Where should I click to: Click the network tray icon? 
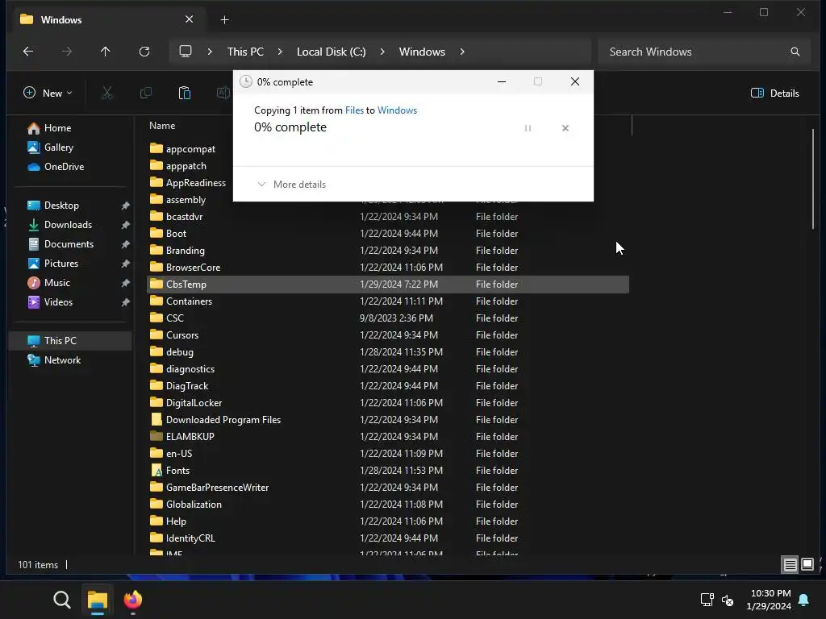pyautogui.click(x=707, y=600)
